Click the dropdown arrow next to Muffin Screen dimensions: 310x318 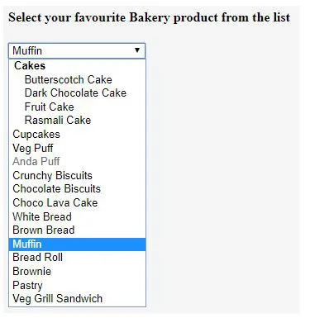137,50
